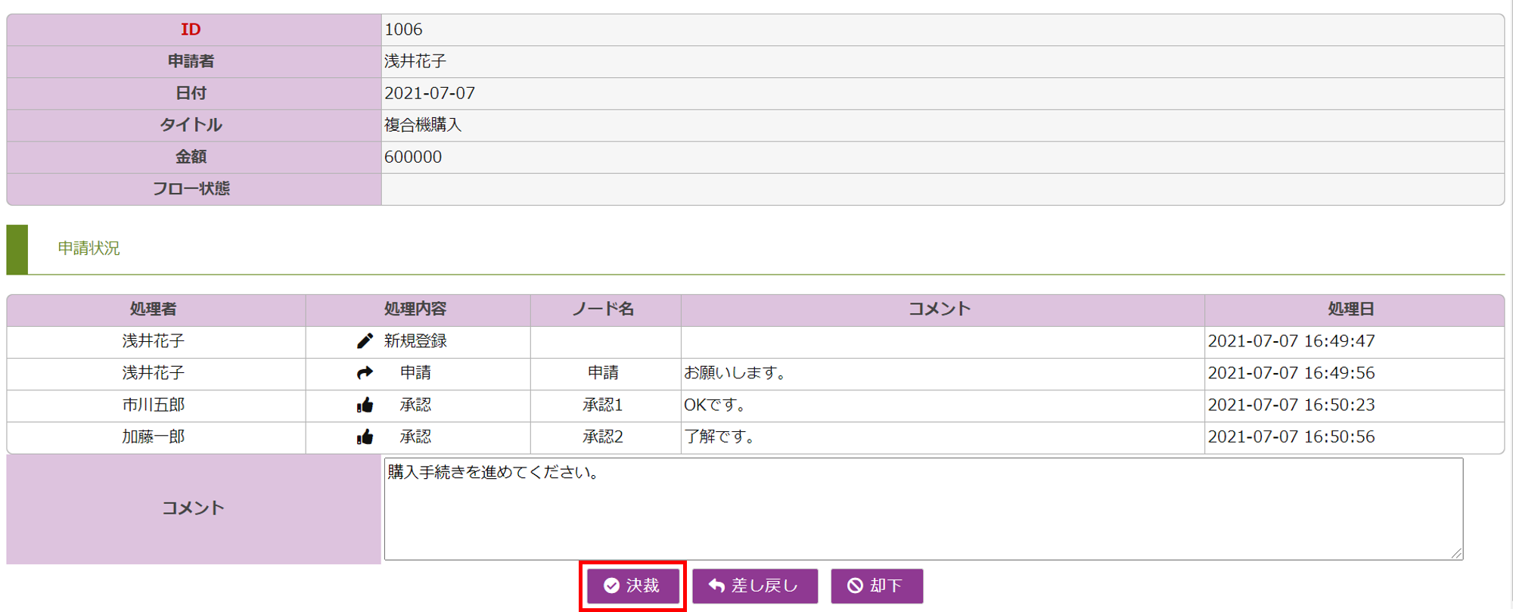Image resolution: width=1513 pixels, height=612 pixels.
Task: Click the 日付 field label
Action: click(x=191, y=93)
